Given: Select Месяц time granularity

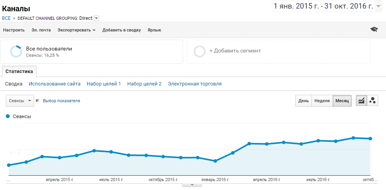Looking at the screenshot, I should tap(342, 101).
